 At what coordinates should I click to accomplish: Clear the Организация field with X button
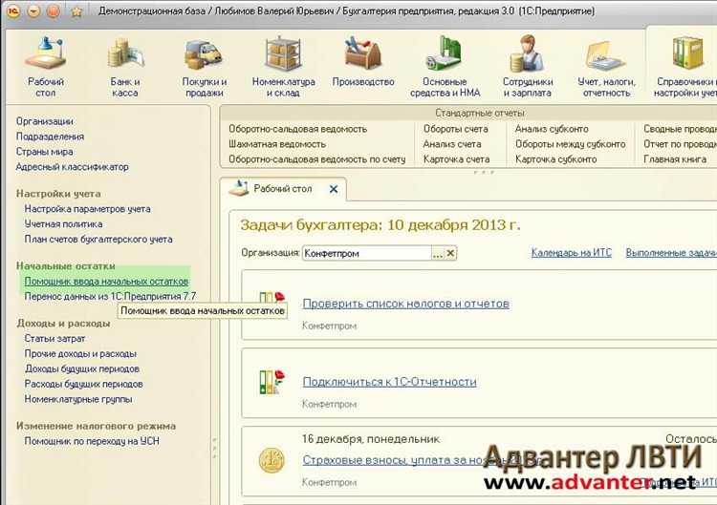point(450,254)
